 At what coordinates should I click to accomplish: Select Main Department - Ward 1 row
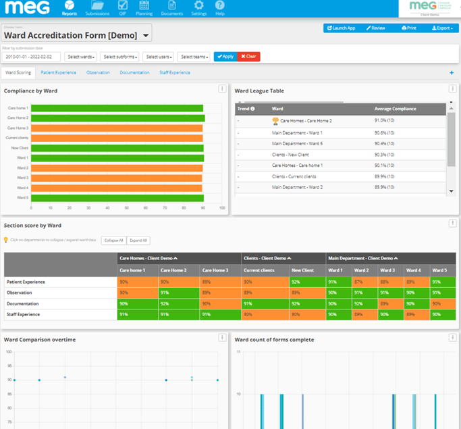tap(341, 133)
